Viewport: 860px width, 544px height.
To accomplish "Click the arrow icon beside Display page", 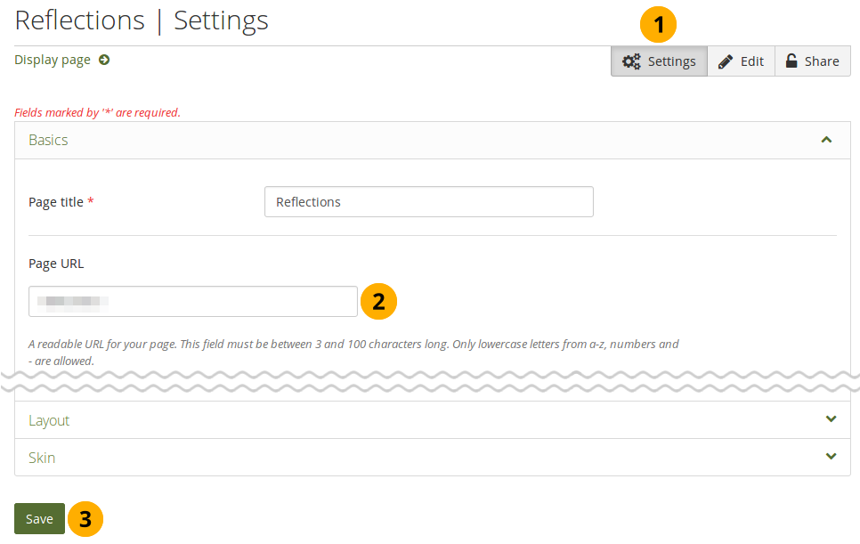I will coord(104,61).
